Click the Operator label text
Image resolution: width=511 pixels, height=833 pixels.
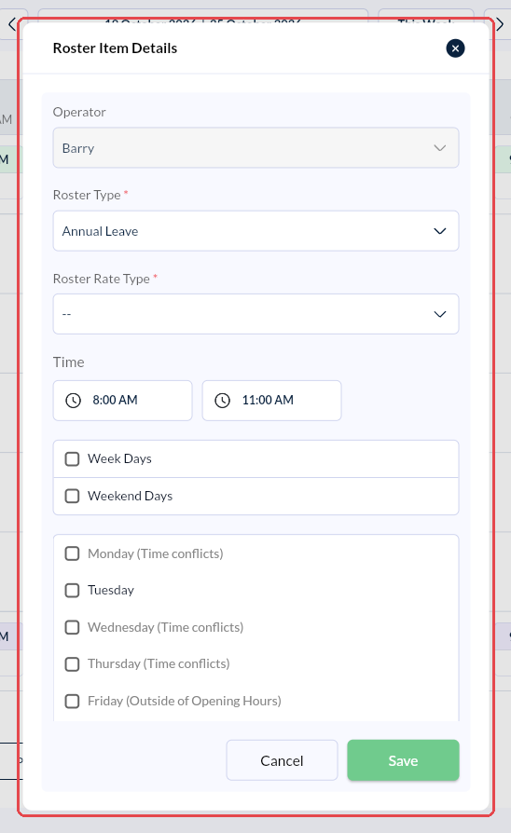(x=79, y=112)
